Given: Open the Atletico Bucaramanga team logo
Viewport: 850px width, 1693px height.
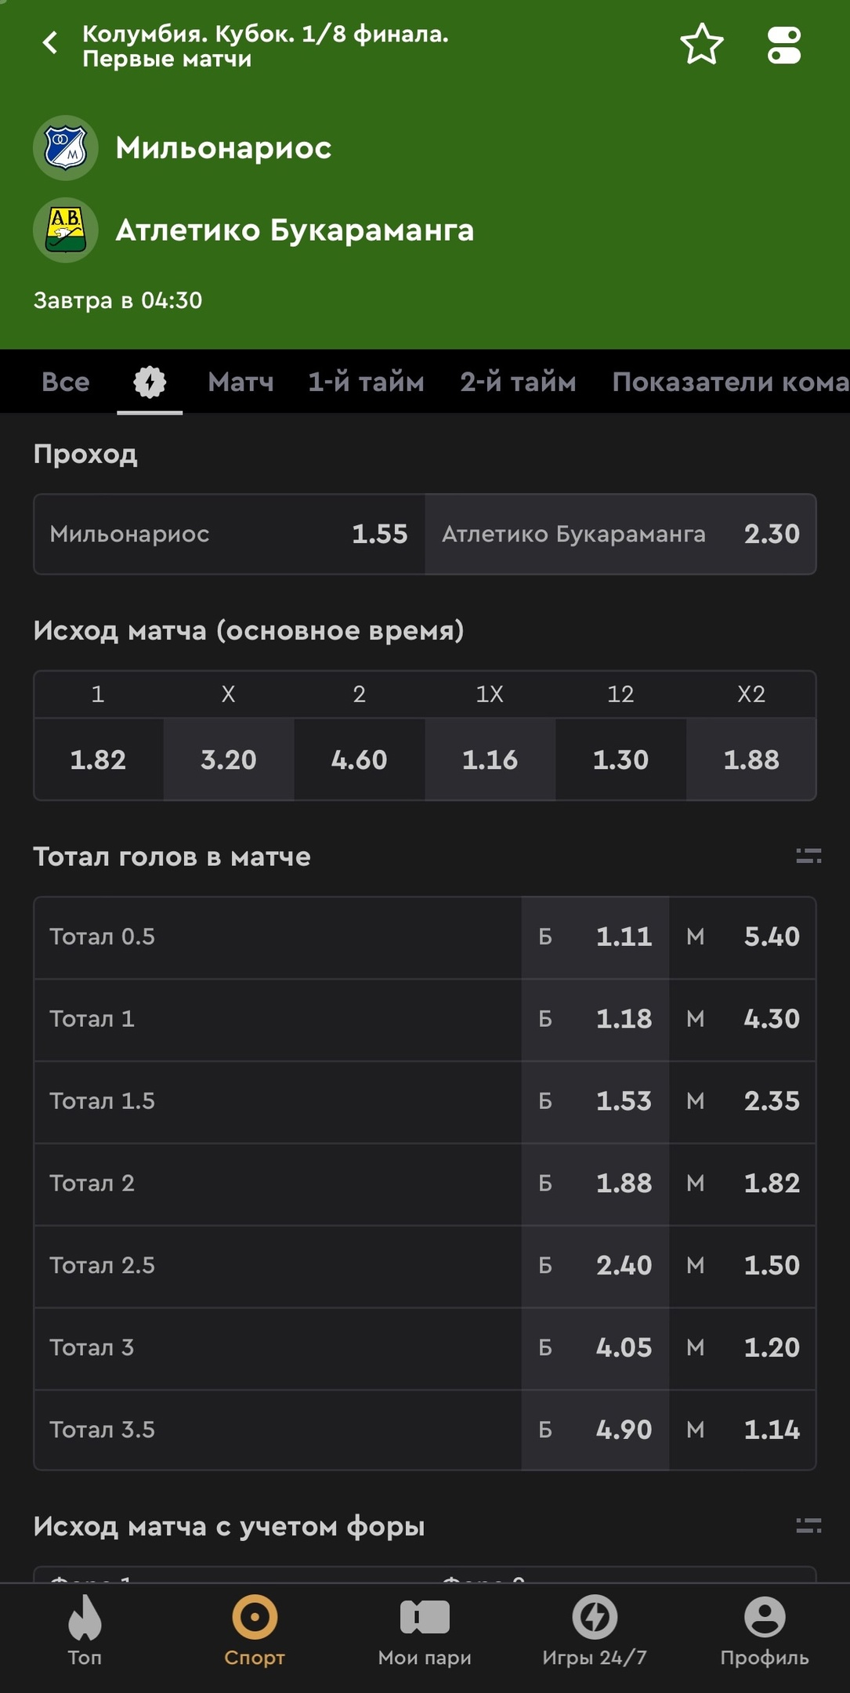Looking at the screenshot, I should 66,230.
